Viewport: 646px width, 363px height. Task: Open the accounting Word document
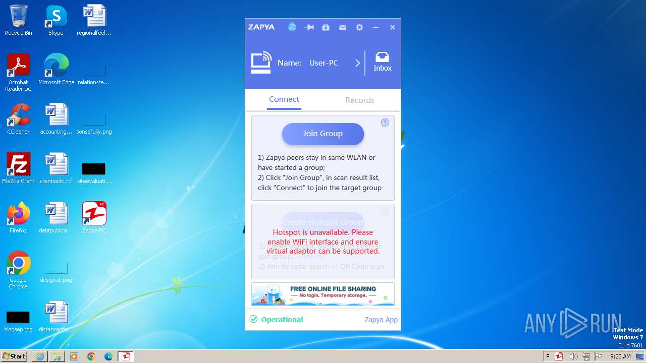(x=56, y=119)
